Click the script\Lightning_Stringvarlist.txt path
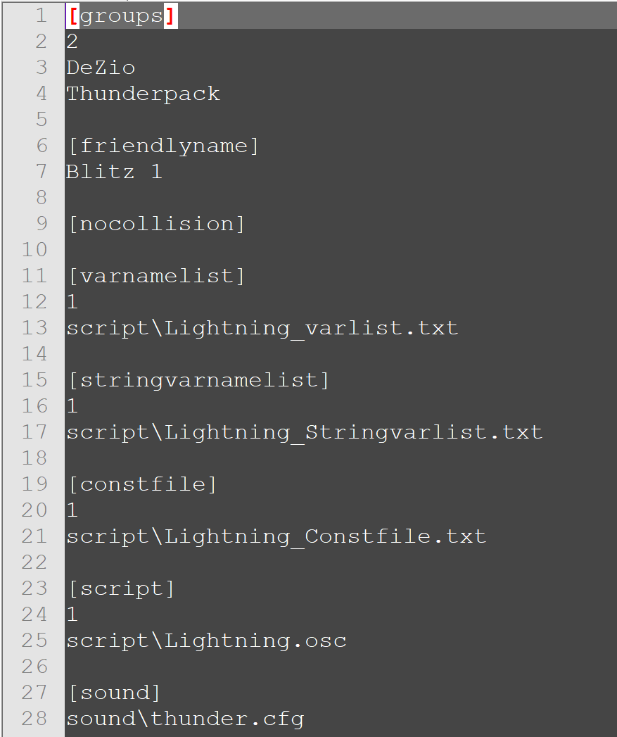The image size is (617, 737). tap(304, 432)
